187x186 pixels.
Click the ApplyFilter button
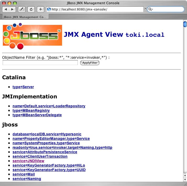pyautogui.click(x=90, y=63)
